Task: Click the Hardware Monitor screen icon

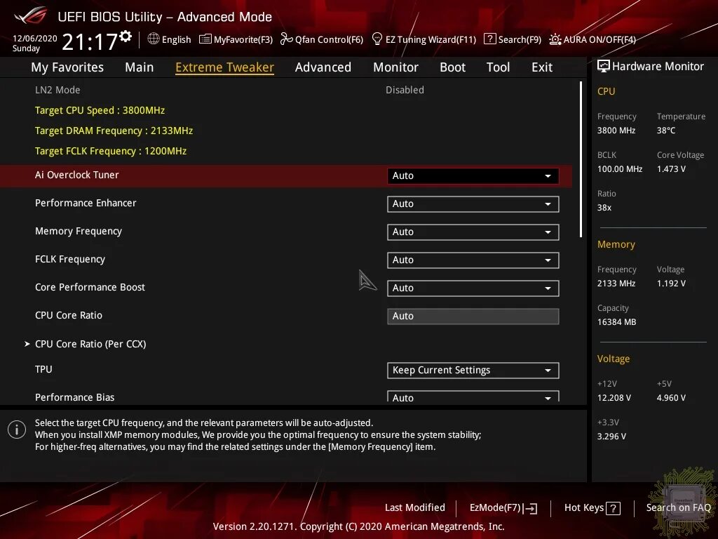Action: [x=604, y=67]
